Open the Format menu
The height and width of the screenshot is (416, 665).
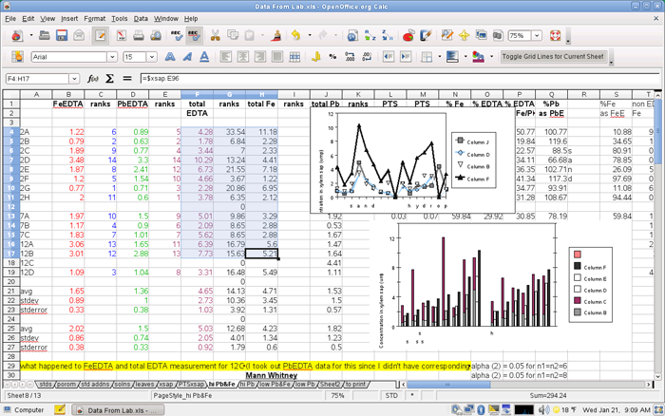(95, 18)
